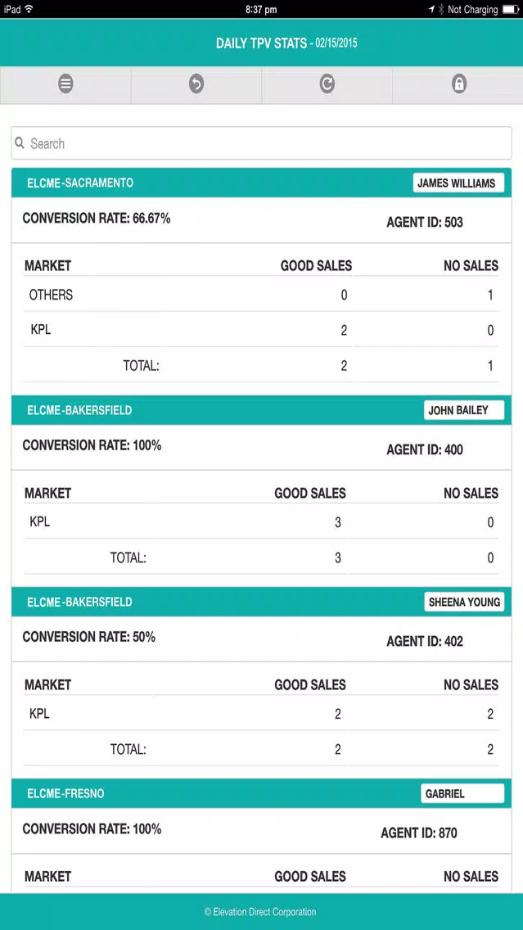Tap the battery icon in the status bar
523x930 pixels.
pyautogui.click(x=510, y=9)
